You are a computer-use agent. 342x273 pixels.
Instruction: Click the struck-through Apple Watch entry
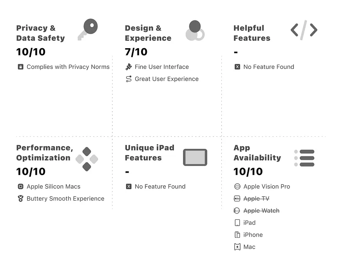point(257,211)
